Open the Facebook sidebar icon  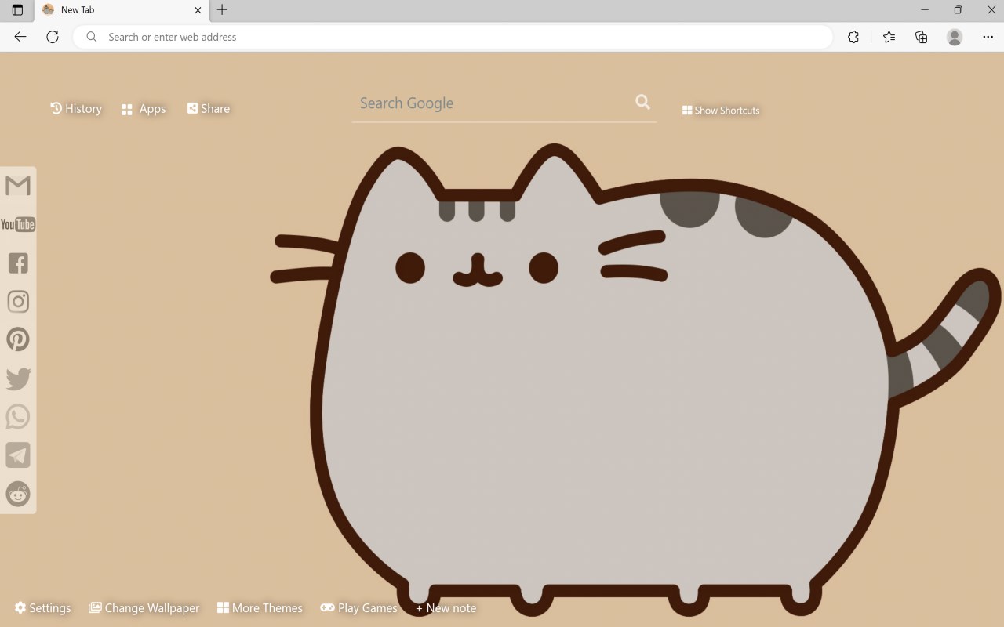(18, 263)
